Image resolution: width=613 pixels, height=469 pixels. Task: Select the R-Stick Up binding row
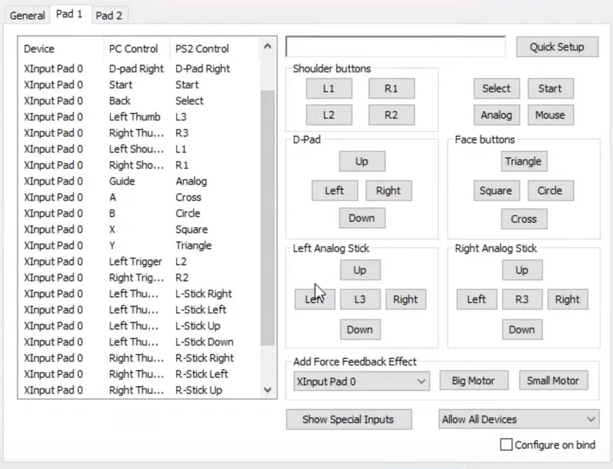click(139, 390)
